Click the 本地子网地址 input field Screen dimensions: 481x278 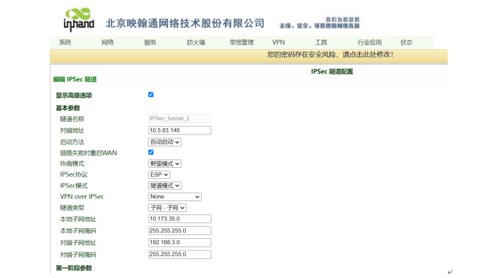(x=179, y=219)
